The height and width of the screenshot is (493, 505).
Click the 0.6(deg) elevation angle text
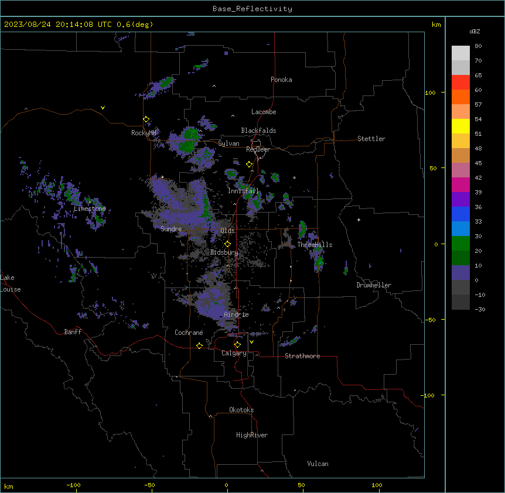click(135, 25)
